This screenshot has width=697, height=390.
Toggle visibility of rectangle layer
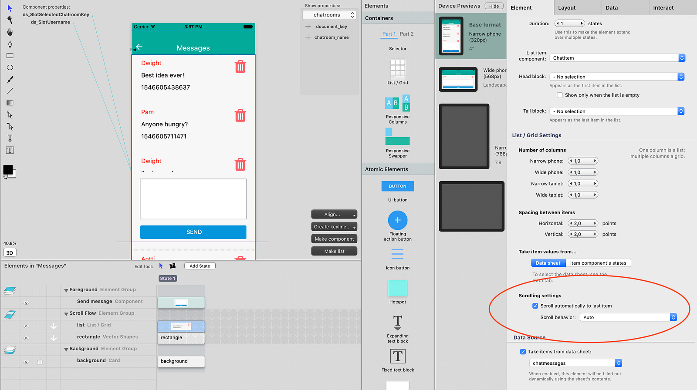[26, 338]
